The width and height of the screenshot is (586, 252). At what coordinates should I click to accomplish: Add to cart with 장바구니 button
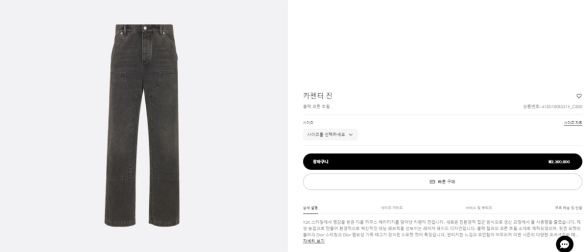coord(443,162)
